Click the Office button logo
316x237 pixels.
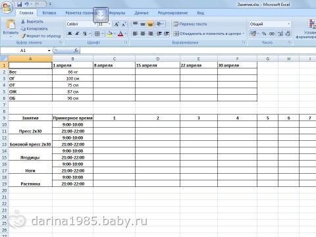pyautogui.click(x=7, y=7)
